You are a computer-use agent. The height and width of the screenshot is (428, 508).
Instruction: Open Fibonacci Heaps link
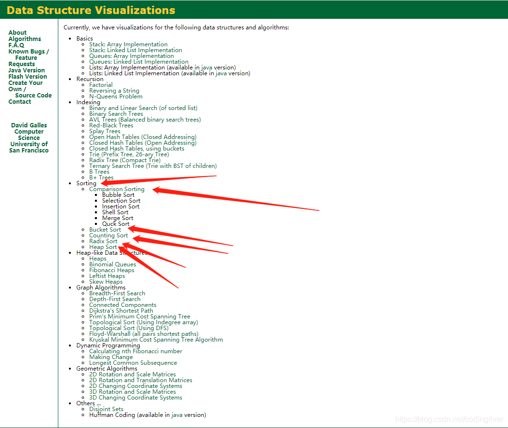(x=111, y=270)
